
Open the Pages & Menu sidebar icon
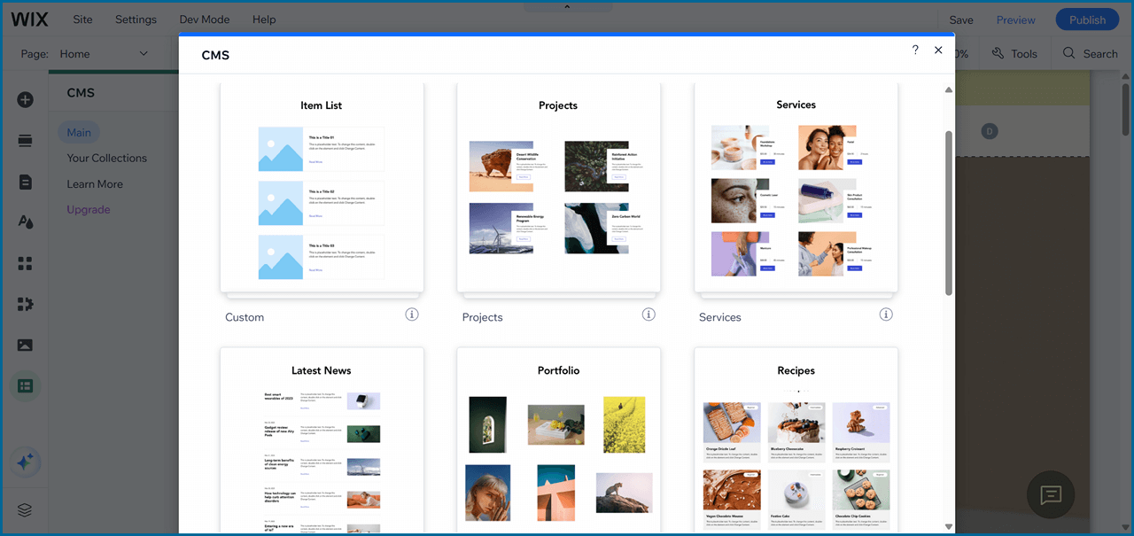point(25,182)
